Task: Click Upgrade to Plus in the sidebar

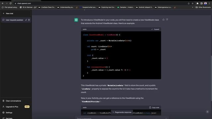Action: coord(16,107)
